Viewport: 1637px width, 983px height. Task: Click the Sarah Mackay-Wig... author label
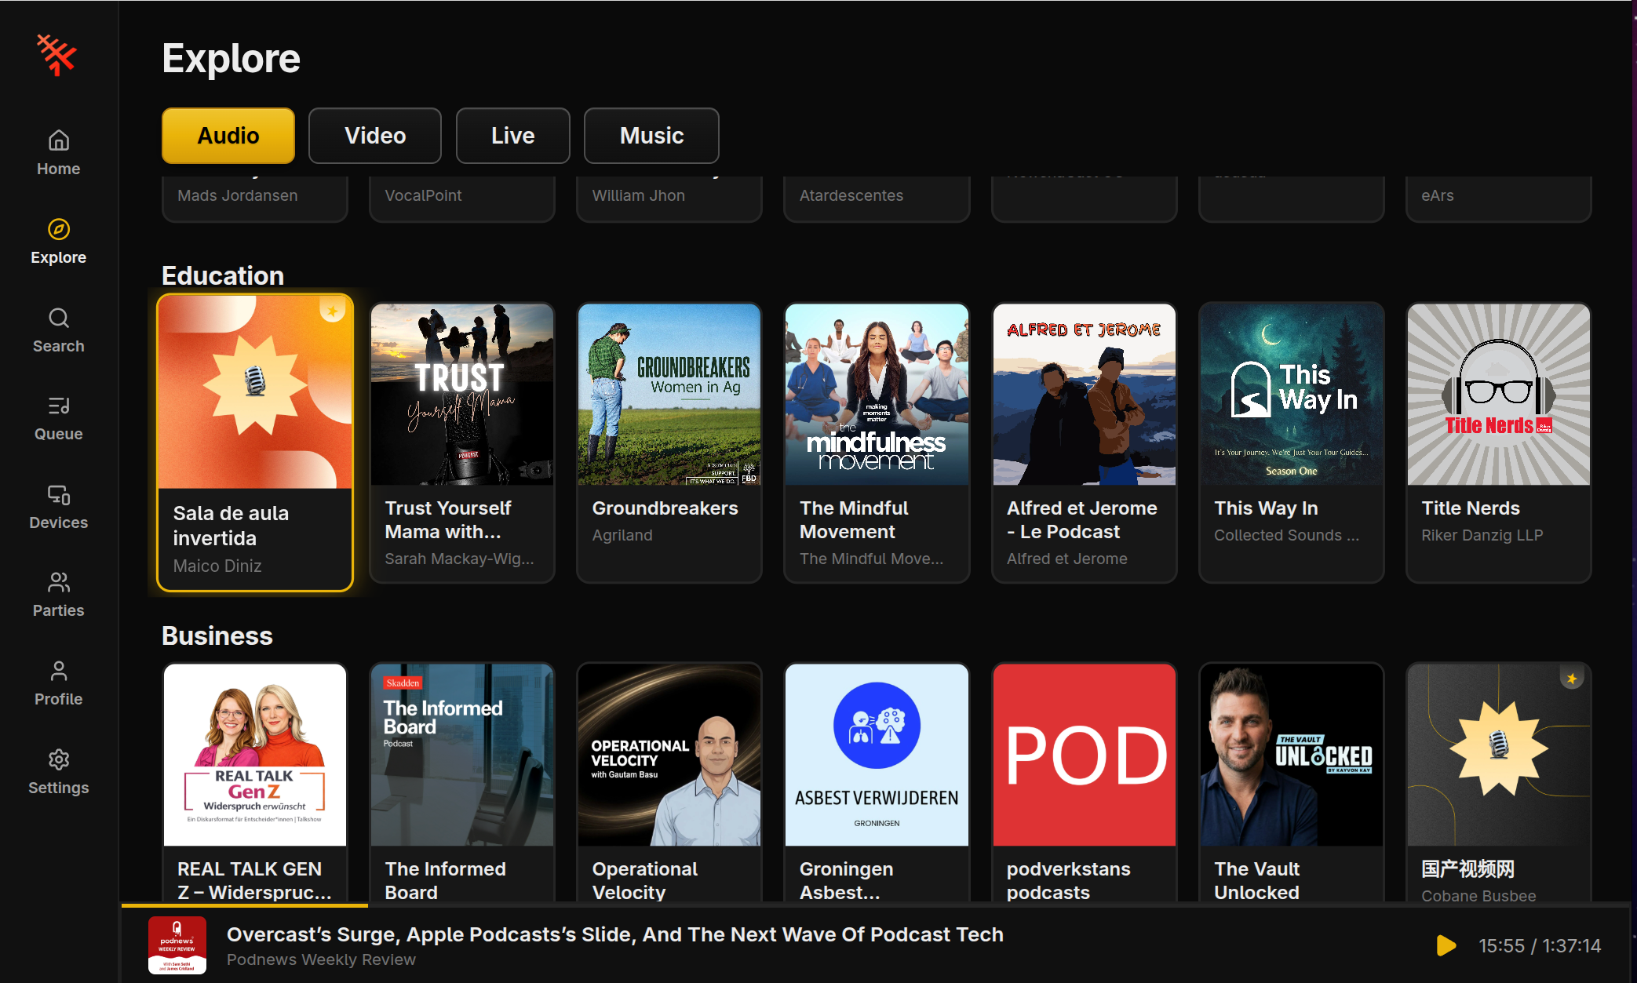click(459, 559)
